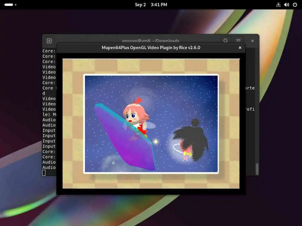Close the Mupen64Plus video plugin window

(240, 48)
